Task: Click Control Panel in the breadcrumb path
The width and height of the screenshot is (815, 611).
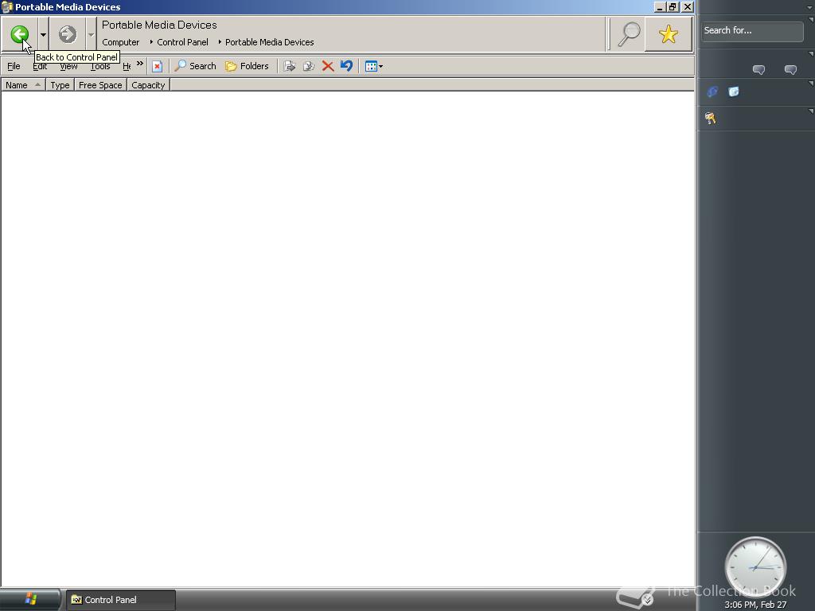Action: 182,42
